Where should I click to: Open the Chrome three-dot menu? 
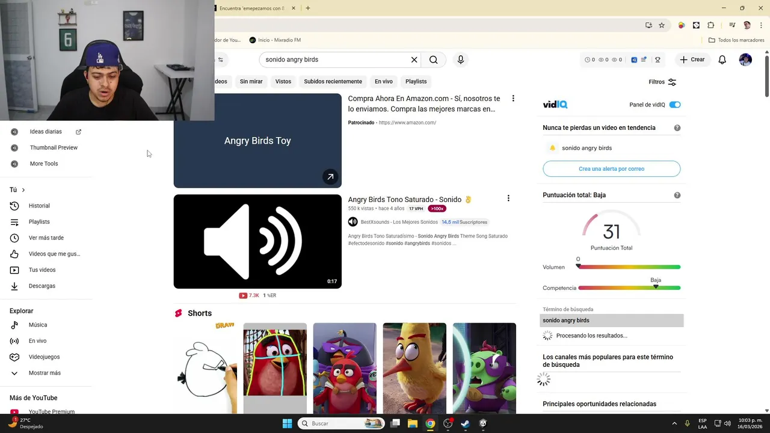click(760, 25)
